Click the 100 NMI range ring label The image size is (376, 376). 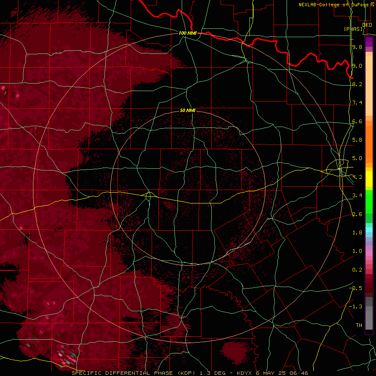[x=188, y=33]
